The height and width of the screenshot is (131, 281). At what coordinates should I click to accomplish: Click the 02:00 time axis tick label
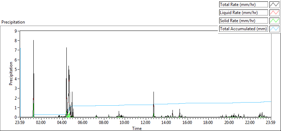pyautogui.click(x=41, y=123)
